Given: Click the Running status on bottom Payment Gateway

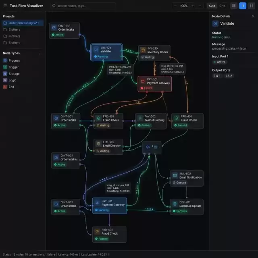Looking at the screenshot, I should (x=102, y=210).
